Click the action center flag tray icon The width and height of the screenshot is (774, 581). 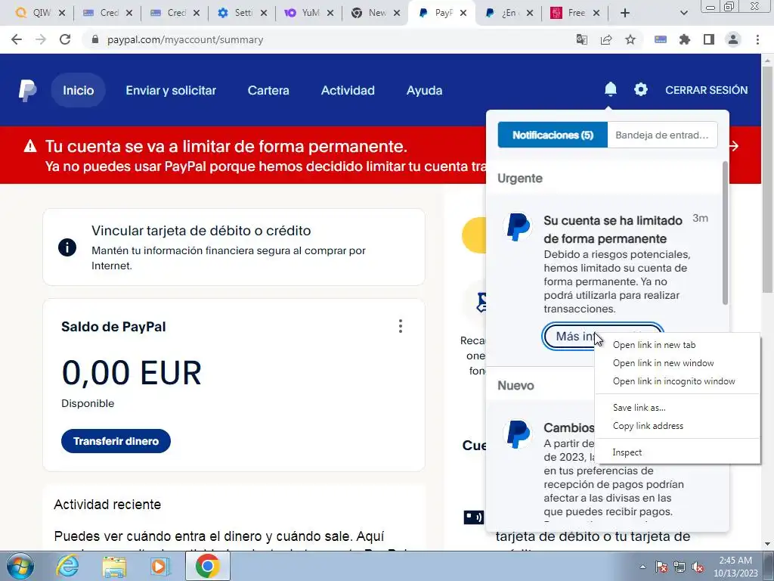[x=661, y=567]
